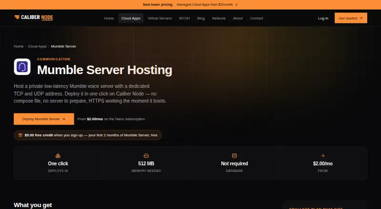This screenshot has width=381, height=209.
Task: Click the Mumble headset app icon
Action: pos(22,66)
